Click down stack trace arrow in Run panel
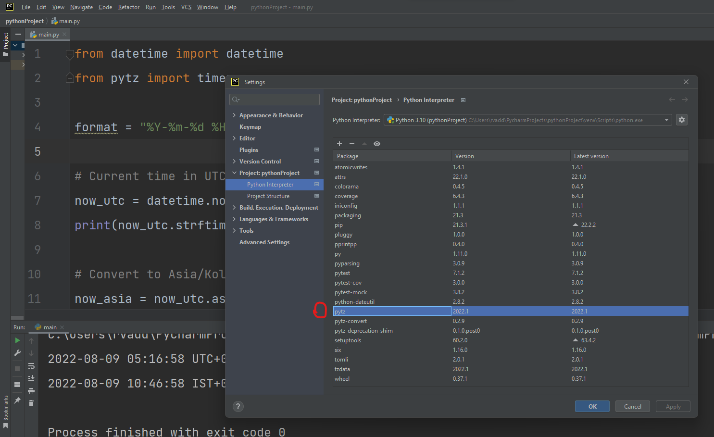Screen dimensions: 714x437 (31, 353)
